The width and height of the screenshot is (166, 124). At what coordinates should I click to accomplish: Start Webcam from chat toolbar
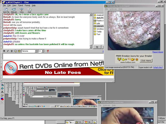tap(14, 10)
